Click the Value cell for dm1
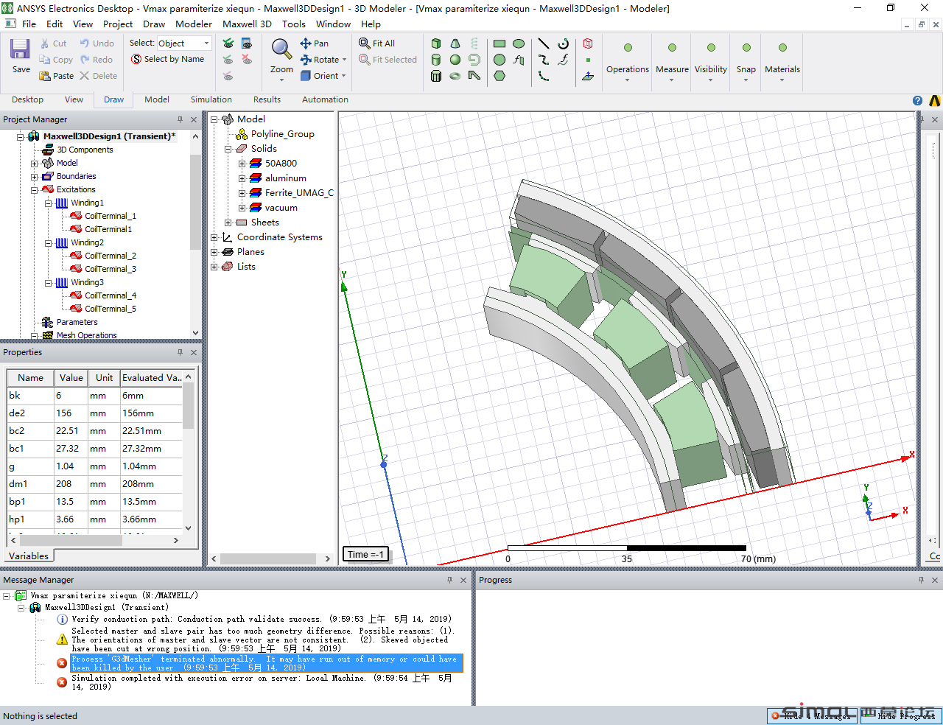Image resolution: width=943 pixels, height=725 pixels. tap(71, 484)
